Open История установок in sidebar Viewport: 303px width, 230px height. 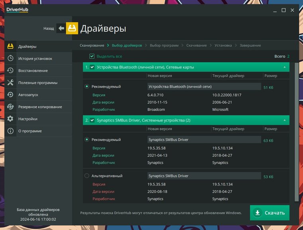38,58
